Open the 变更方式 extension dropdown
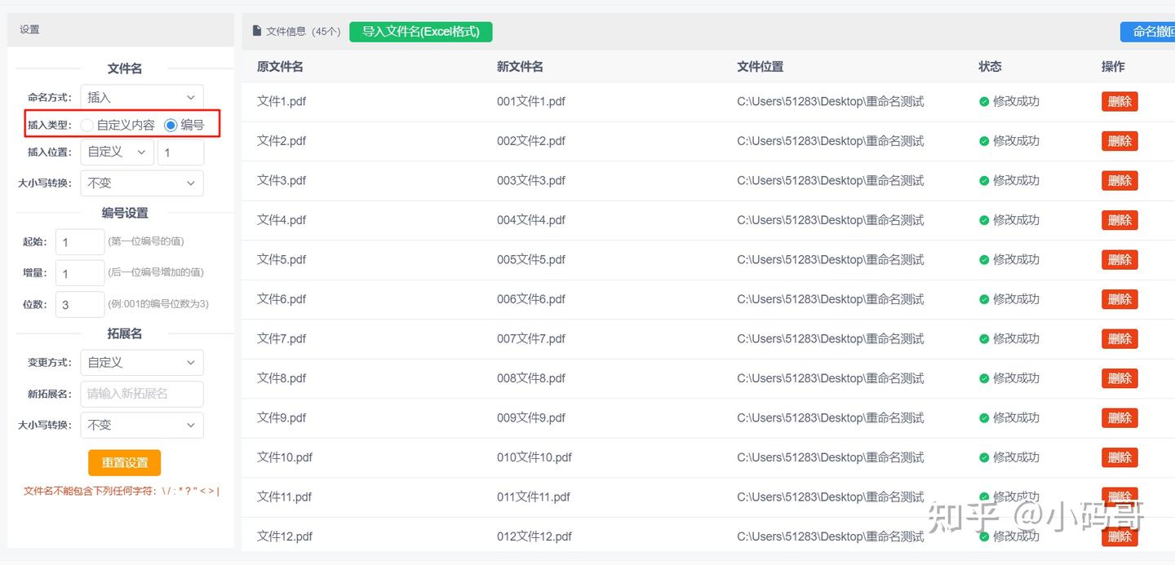 [x=141, y=363]
